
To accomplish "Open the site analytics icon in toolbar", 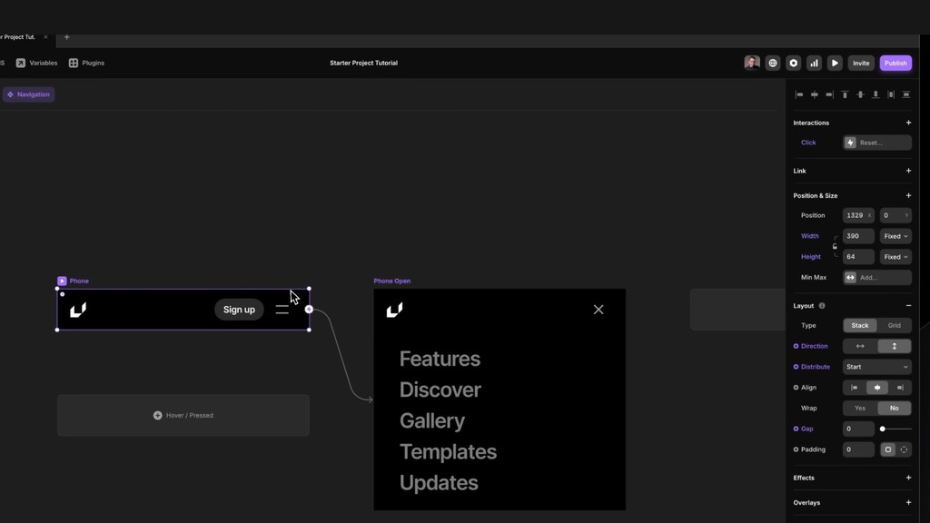I will click(x=815, y=63).
